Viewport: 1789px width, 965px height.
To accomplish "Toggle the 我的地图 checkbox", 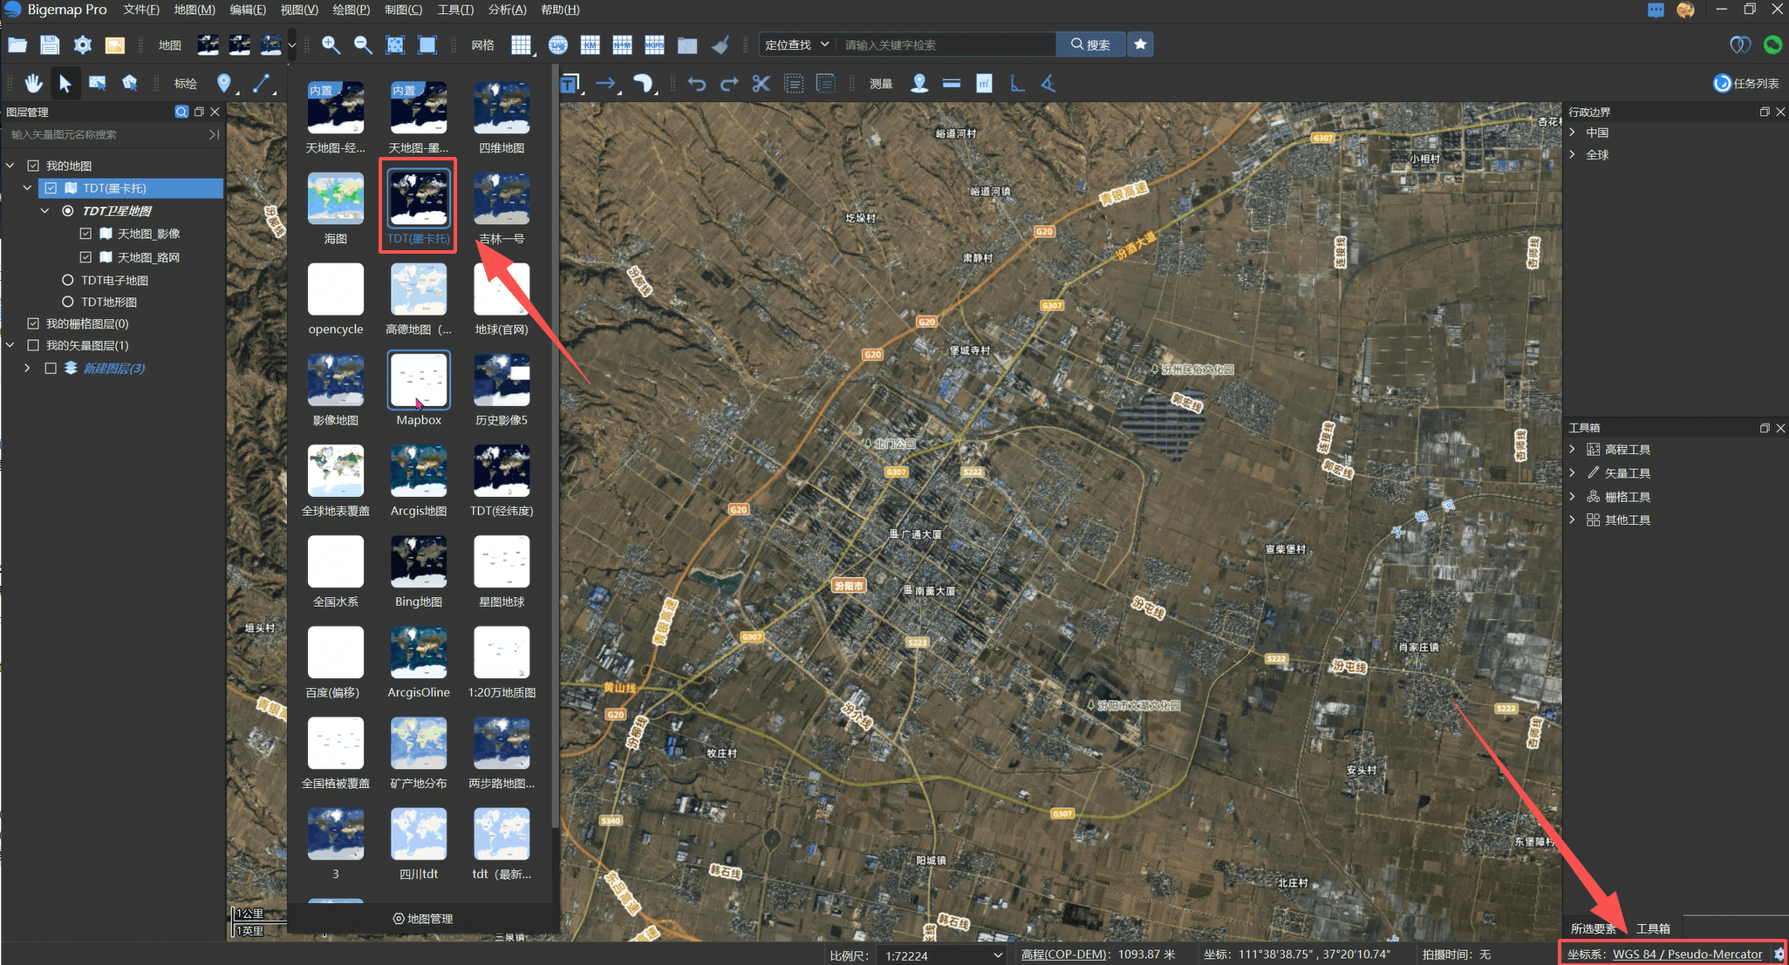I will [33, 166].
